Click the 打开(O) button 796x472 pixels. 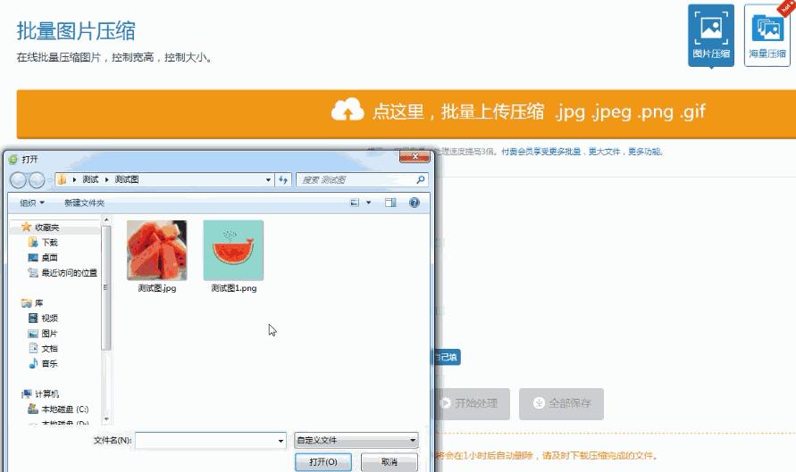tap(323, 462)
